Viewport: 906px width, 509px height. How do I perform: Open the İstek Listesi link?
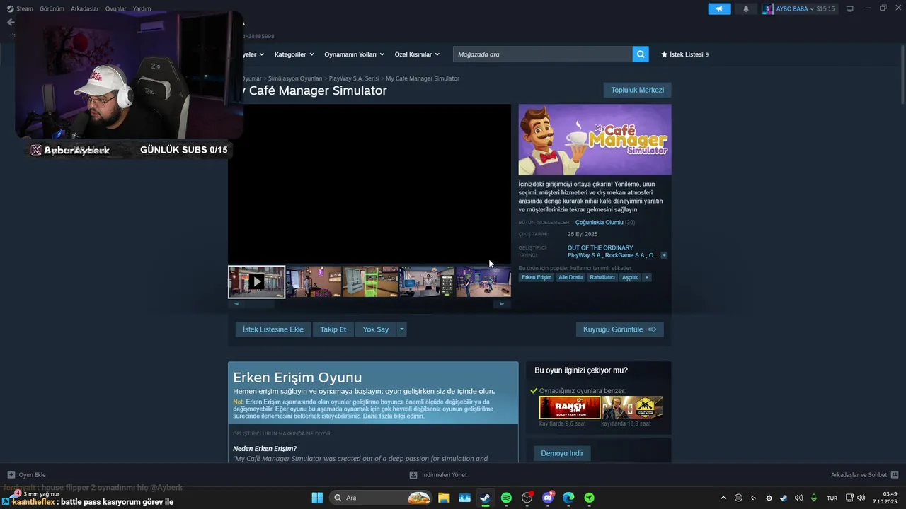tap(684, 54)
